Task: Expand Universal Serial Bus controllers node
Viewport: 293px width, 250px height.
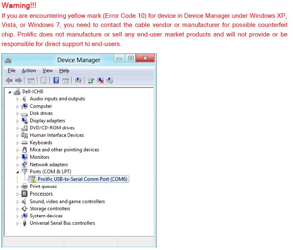Action: click(x=17, y=223)
